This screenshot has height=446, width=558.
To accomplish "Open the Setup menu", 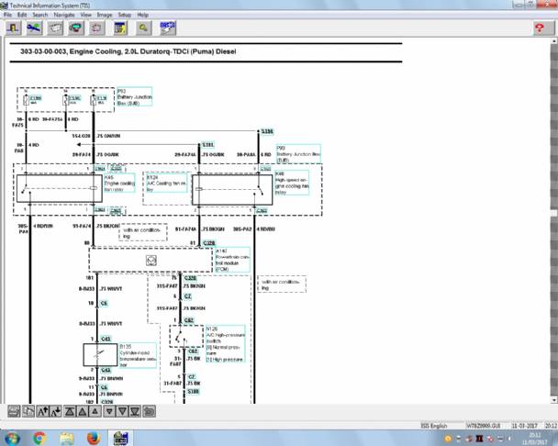I will [124, 15].
